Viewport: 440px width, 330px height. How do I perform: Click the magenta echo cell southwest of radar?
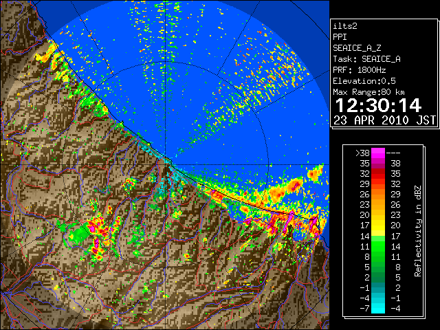(x=91, y=228)
